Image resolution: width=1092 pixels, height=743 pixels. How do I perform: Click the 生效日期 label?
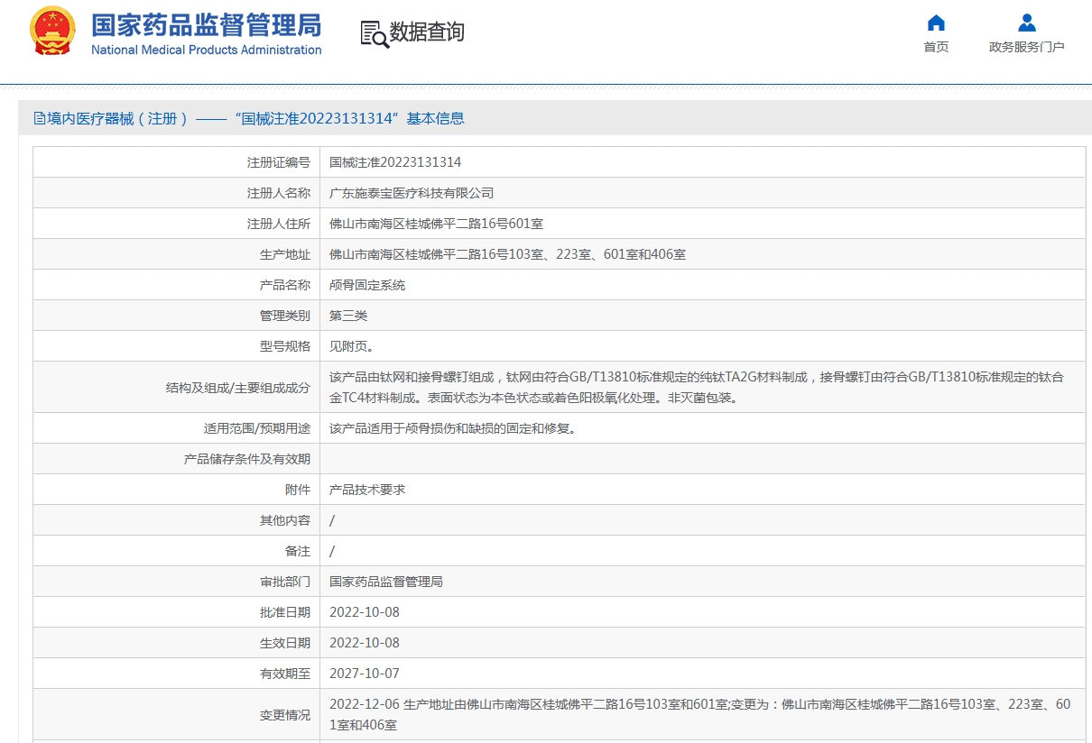(x=285, y=643)
